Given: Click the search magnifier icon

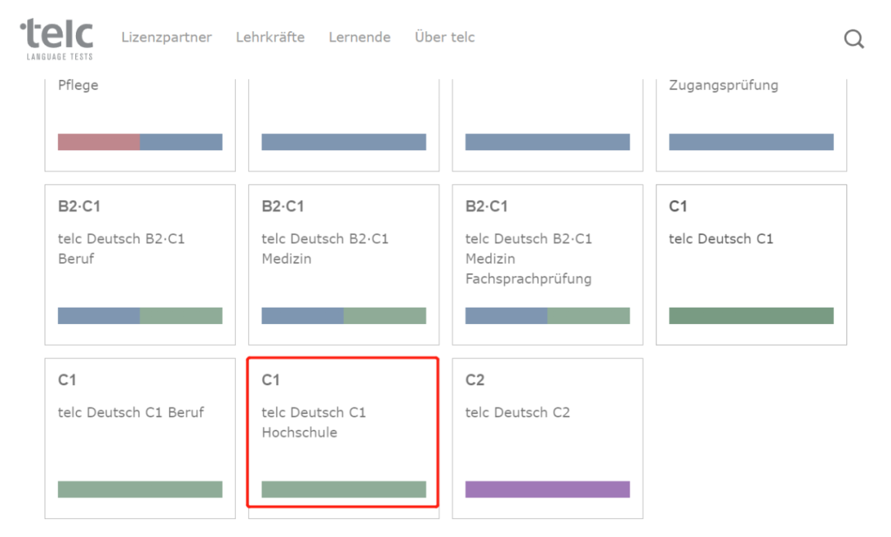Looking at the screenshot, I should 854,39.
